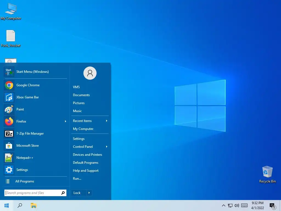Click the Show desktop strip at taskbar edge
This screenshot has width=281, height=211.
tap(280, 206)
